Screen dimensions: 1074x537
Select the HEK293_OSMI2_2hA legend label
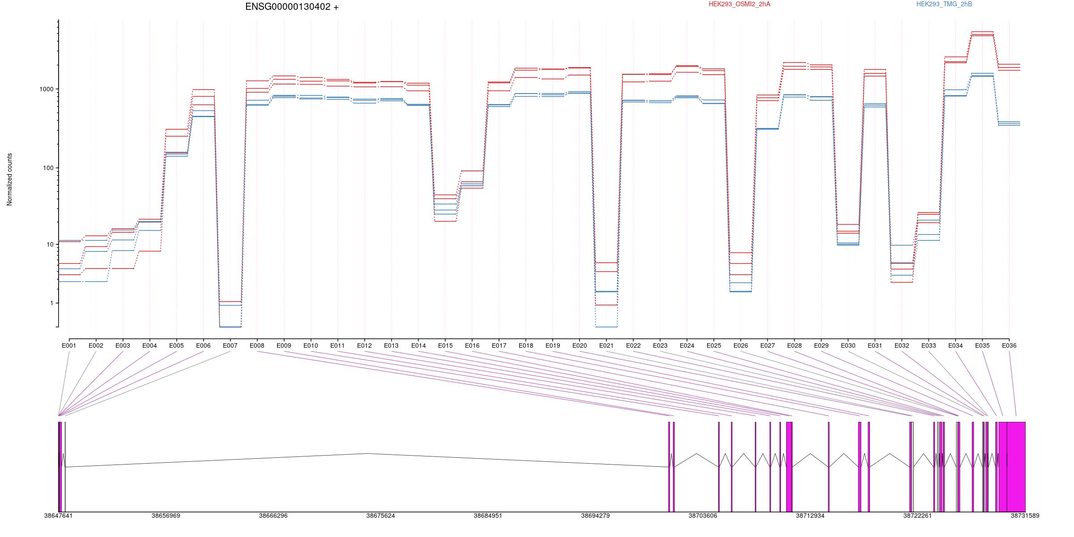tap(739, 4)
